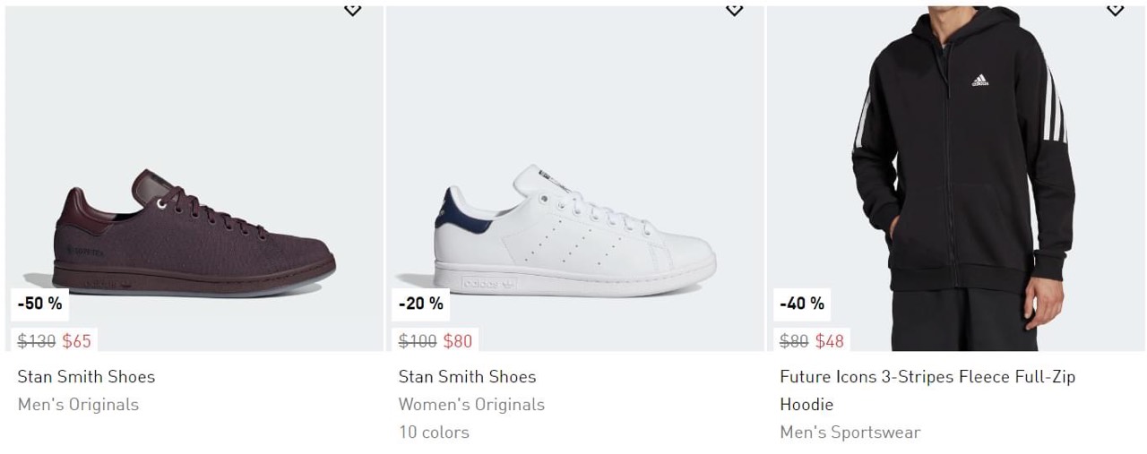1147x454 pixels.
Task: Click the -40 % discount badge
Action: pyautogui.click(x=802, y=304)
